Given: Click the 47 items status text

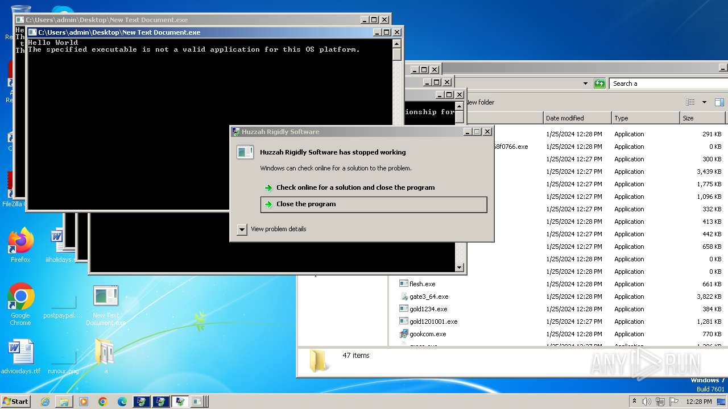Looking at the screenshot, I should click(356, 356).
